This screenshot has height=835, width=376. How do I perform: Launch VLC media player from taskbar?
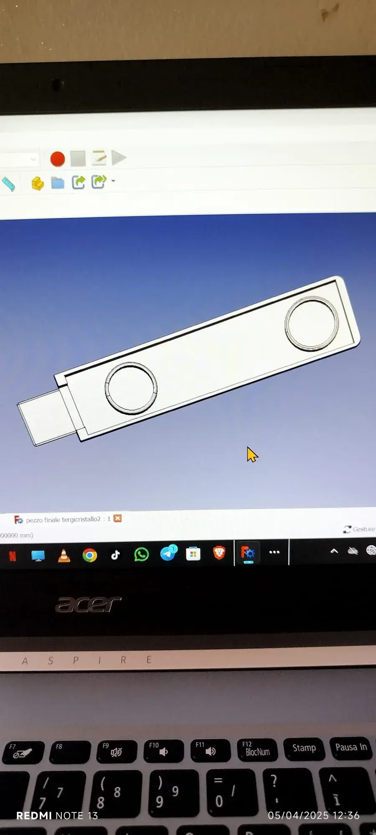coord(64,556)
